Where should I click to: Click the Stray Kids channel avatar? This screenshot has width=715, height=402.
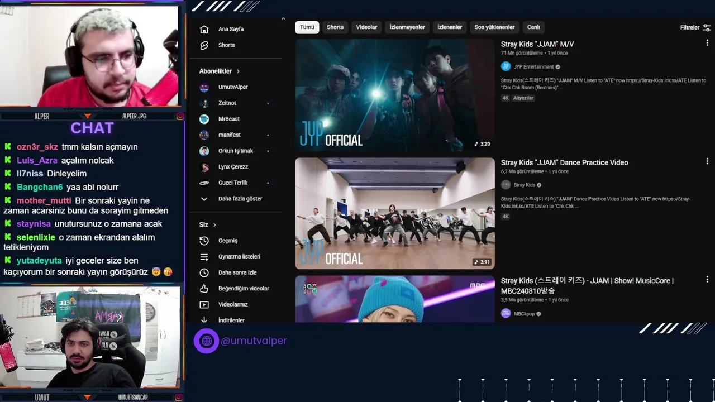[x=506, y=185]
